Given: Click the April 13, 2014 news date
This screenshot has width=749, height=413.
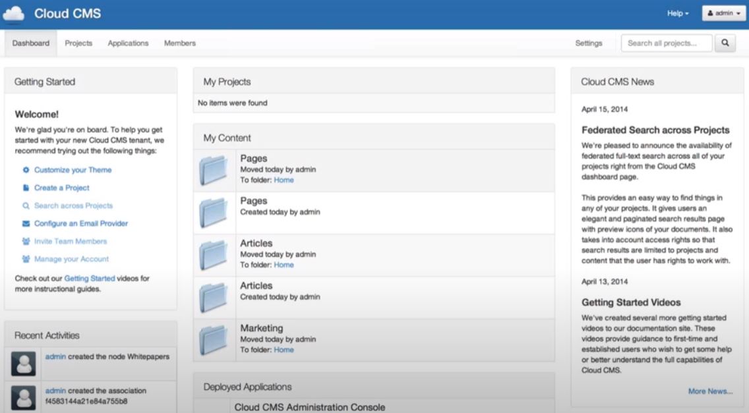Looking at the screenshot, I should point(604,282).
